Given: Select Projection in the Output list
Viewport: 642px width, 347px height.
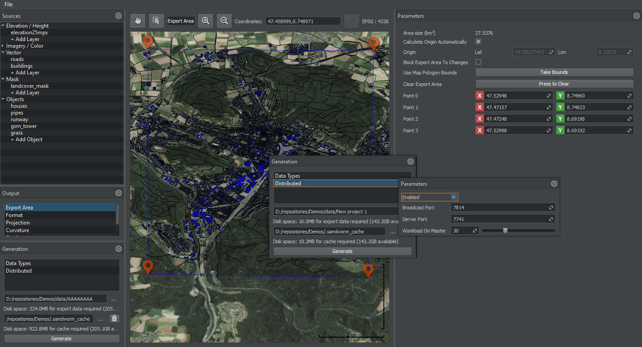Looking at the screenshot, I should (18, 223).
